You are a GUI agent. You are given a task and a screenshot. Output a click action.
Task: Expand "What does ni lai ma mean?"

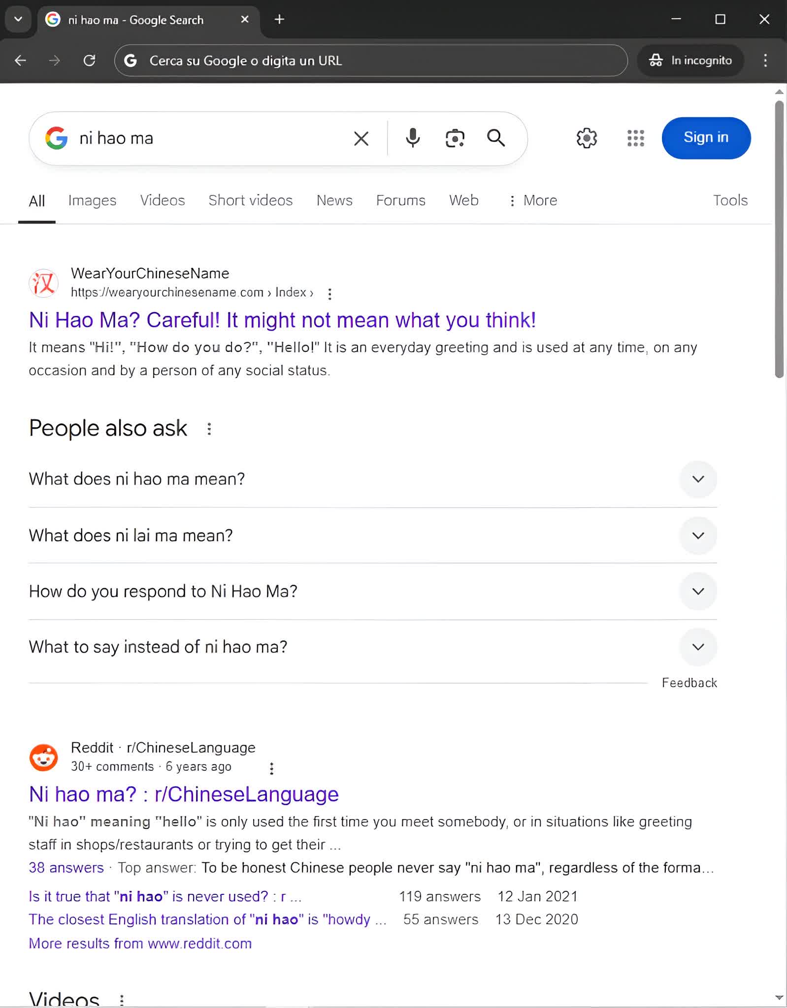pyautogui.click(x=697, y=535)
